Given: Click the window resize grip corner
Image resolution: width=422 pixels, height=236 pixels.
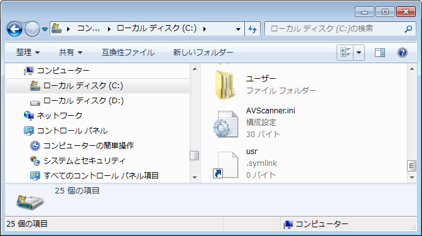Looking at the screenshot, I should pos(413,227).
